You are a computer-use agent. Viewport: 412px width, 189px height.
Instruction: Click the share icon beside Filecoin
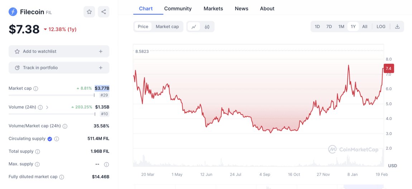pyautogui.click(x=104, y=12)
